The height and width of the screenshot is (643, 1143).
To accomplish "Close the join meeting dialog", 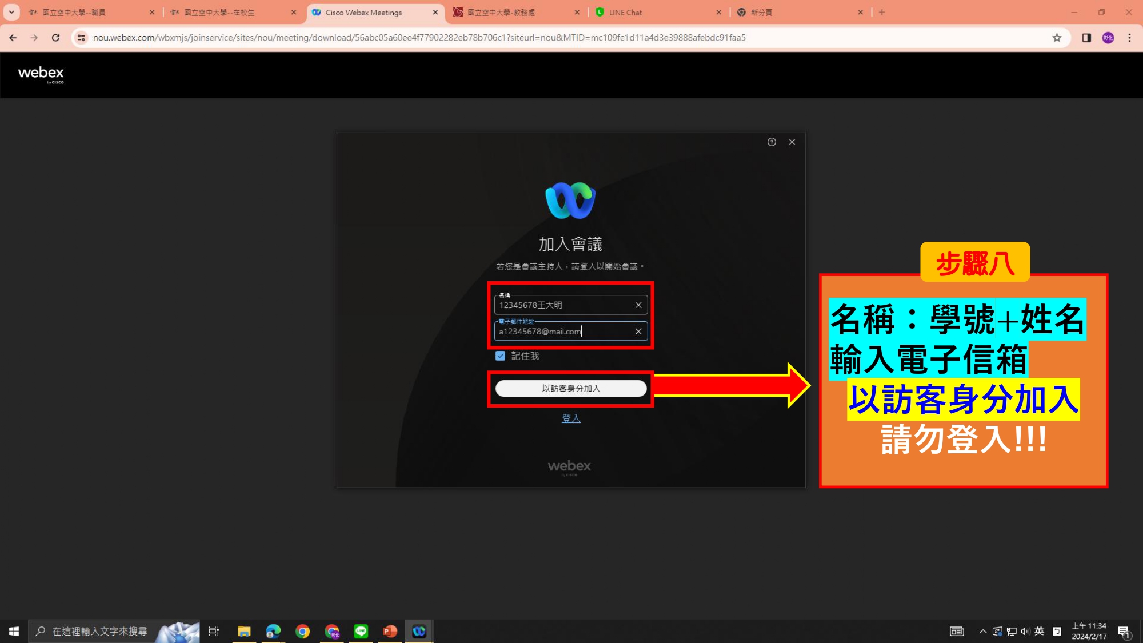I will (792, 142).
